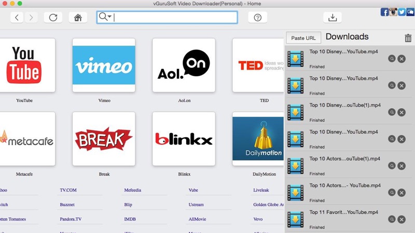Locate Top 10 Actors...- YouTube.mp4 with magnifier
This screenshot has height=233, width=415.
coord(392,192)
